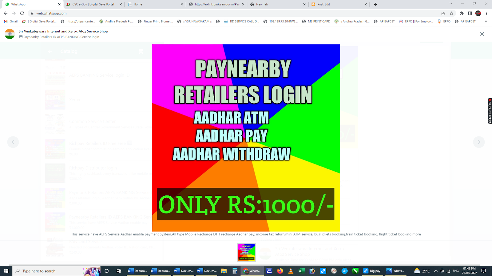Open Chrome tab search dropdown

pyautogui.click(x=450, y=4)
